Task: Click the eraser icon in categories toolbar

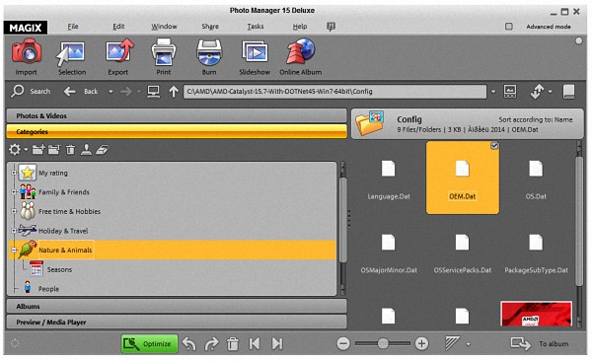Action: click(x=102, y=150)
